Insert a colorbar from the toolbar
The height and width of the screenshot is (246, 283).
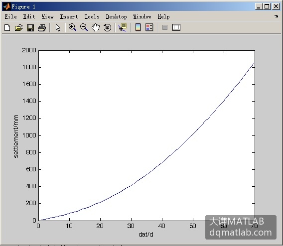coord(138,27)
